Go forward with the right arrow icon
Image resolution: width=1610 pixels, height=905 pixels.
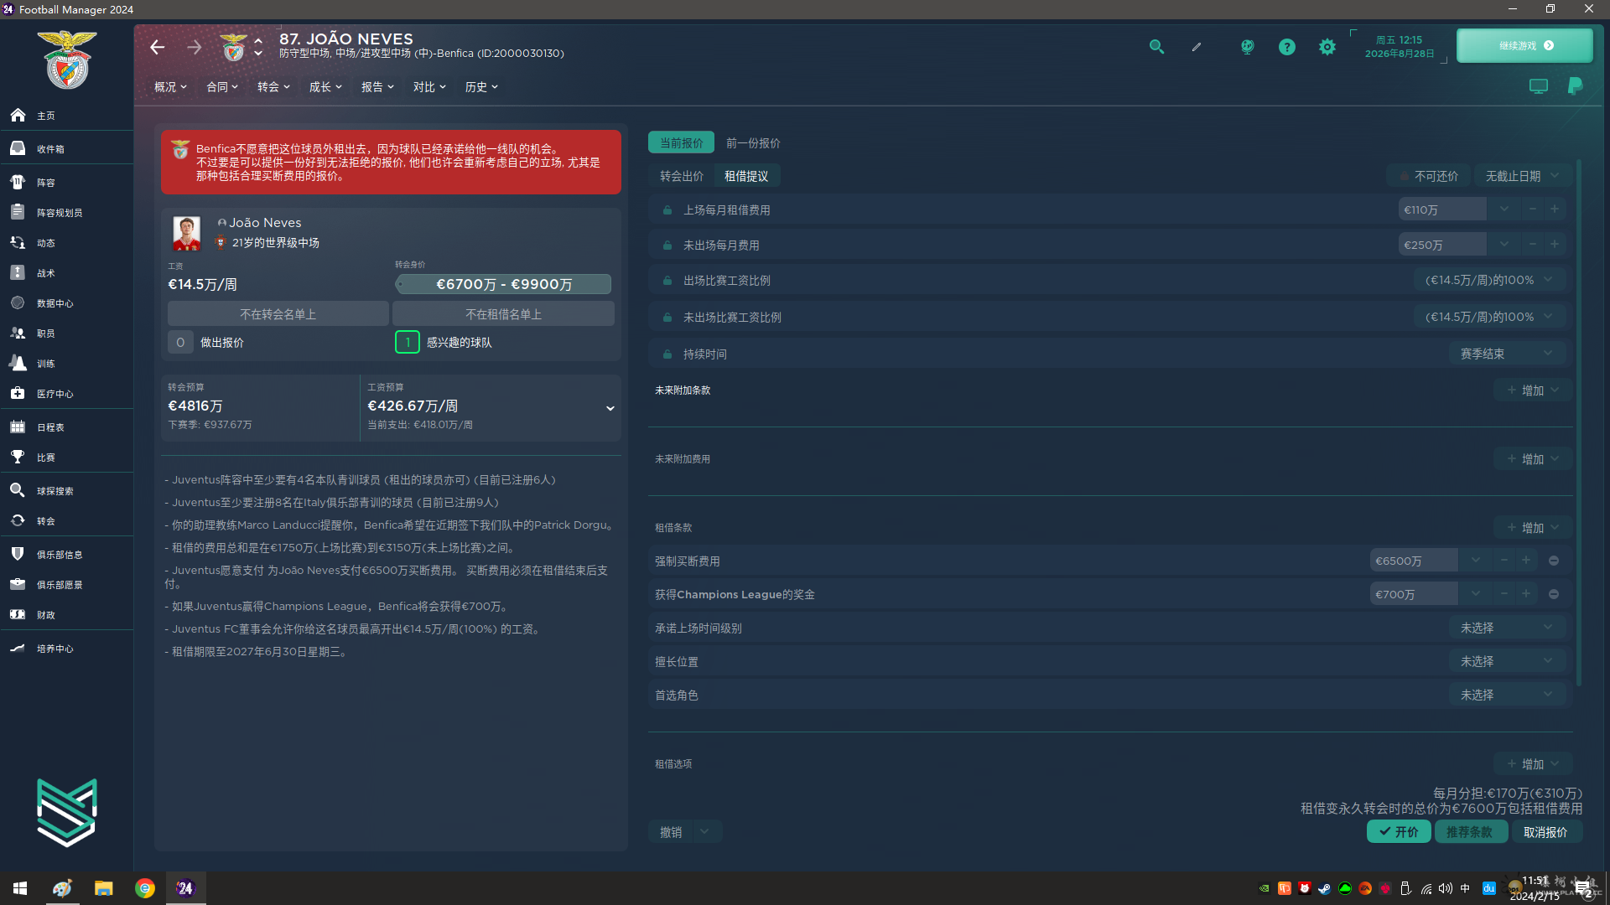[195, 48]
